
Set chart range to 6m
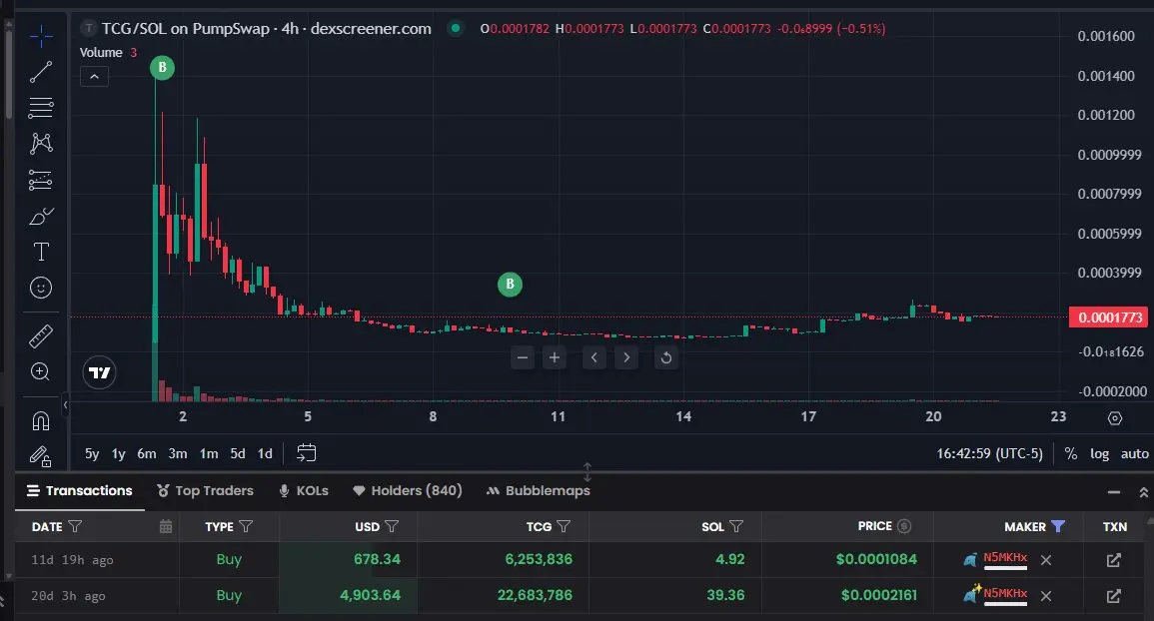point(147,454)
